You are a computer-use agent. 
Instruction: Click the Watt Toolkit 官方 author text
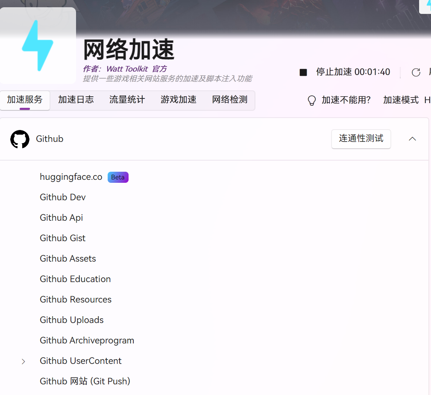click(x=136, y=69)
